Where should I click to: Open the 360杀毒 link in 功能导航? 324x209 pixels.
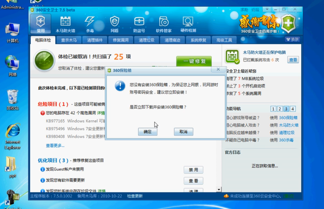286,140
